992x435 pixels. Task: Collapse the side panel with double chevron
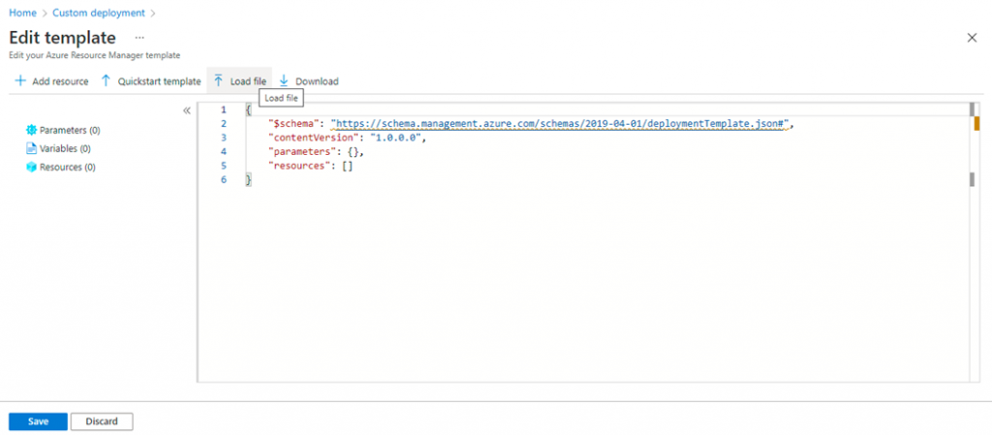[187, 110]
